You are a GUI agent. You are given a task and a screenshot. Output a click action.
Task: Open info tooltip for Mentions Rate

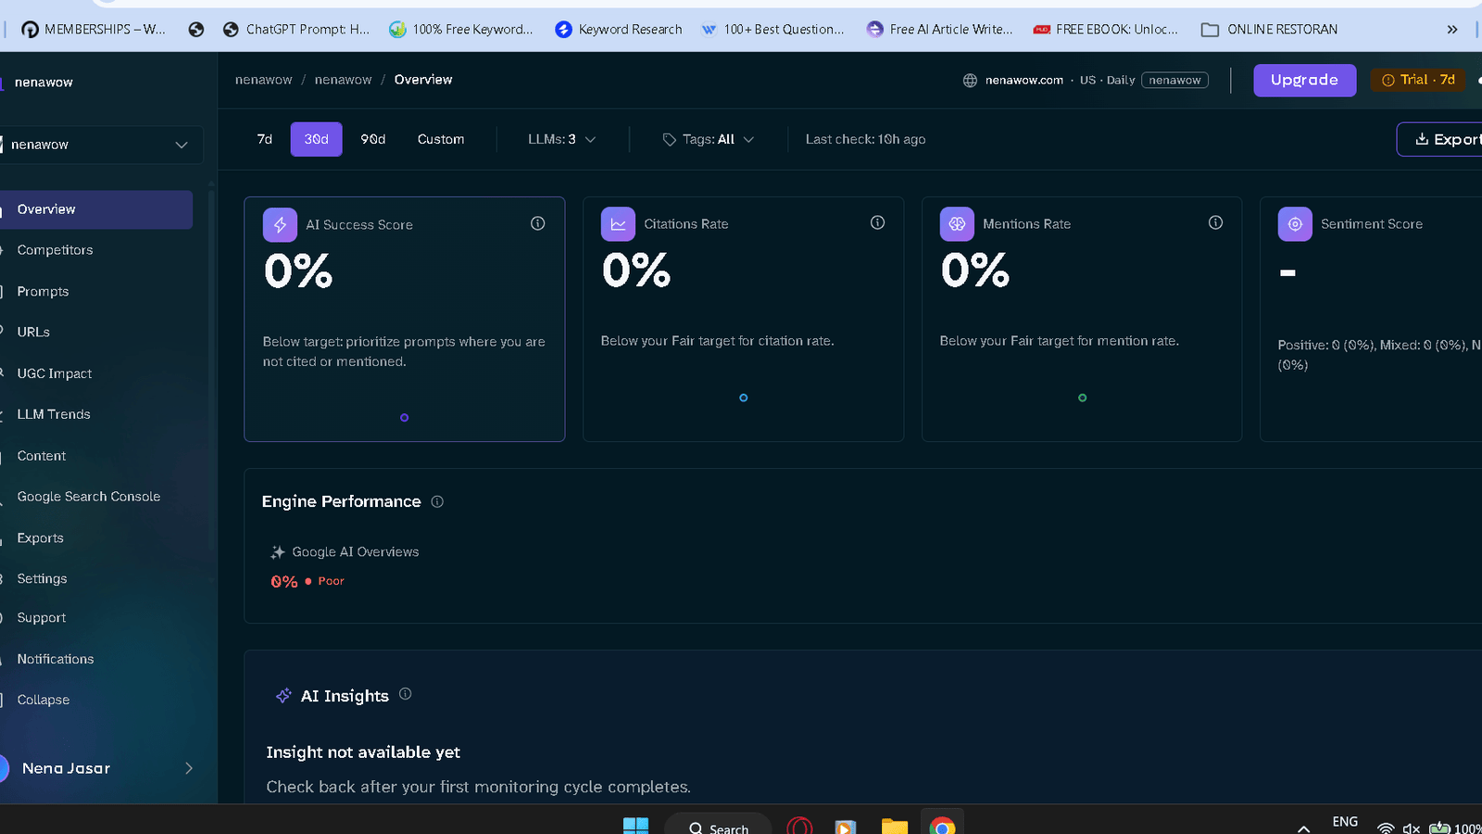click(x=1215, y=222)
